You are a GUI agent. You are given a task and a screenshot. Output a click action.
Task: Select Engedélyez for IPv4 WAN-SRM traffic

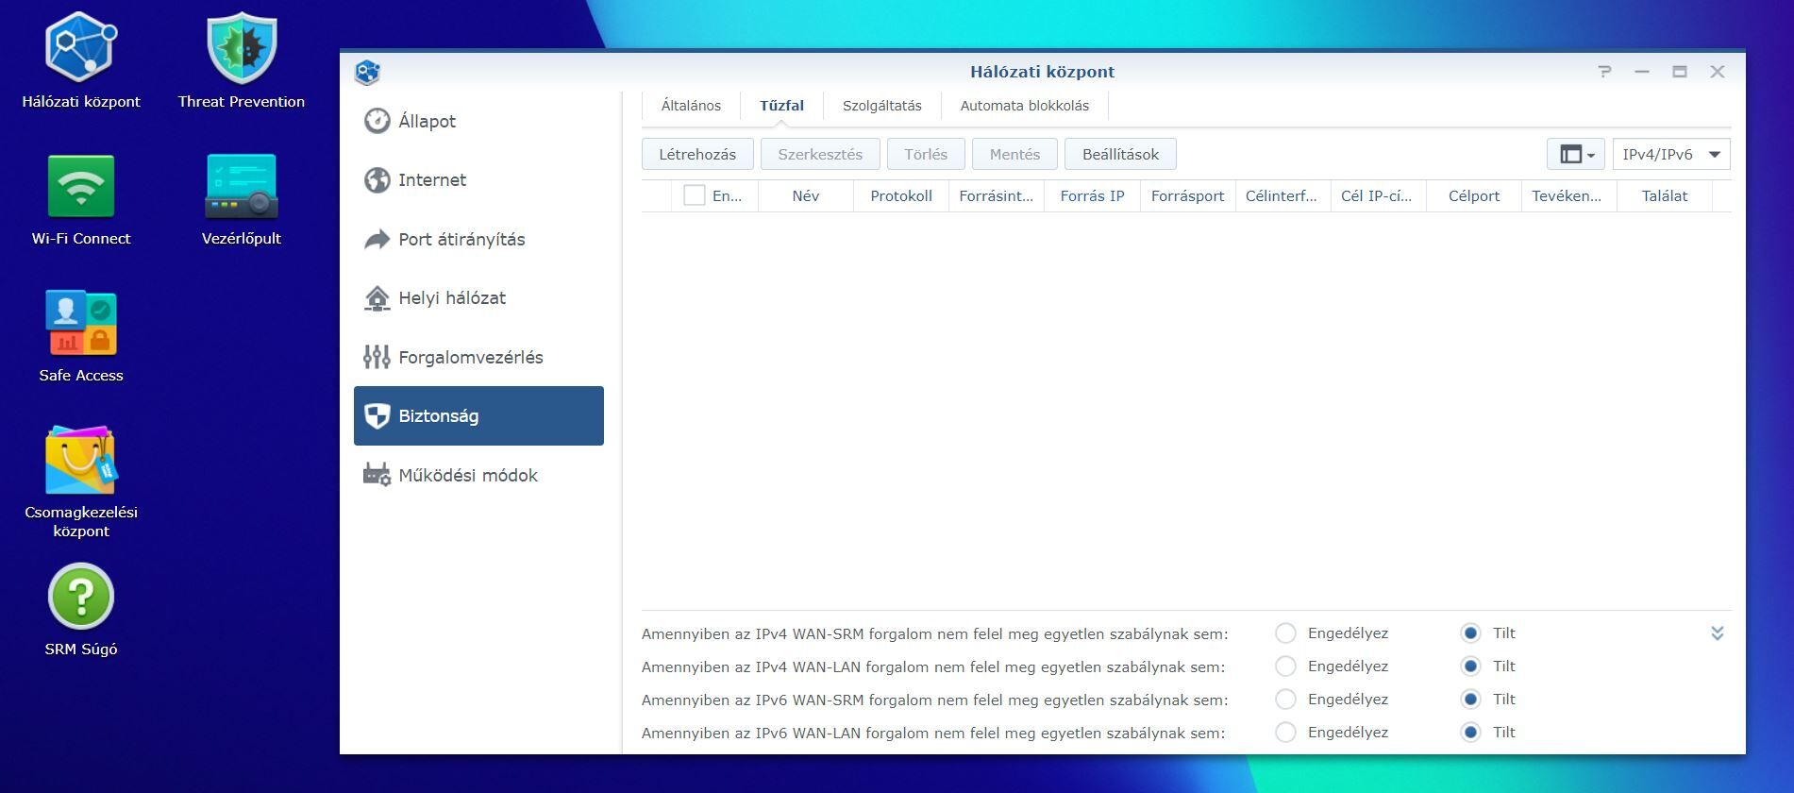[x=1285, y=633]
